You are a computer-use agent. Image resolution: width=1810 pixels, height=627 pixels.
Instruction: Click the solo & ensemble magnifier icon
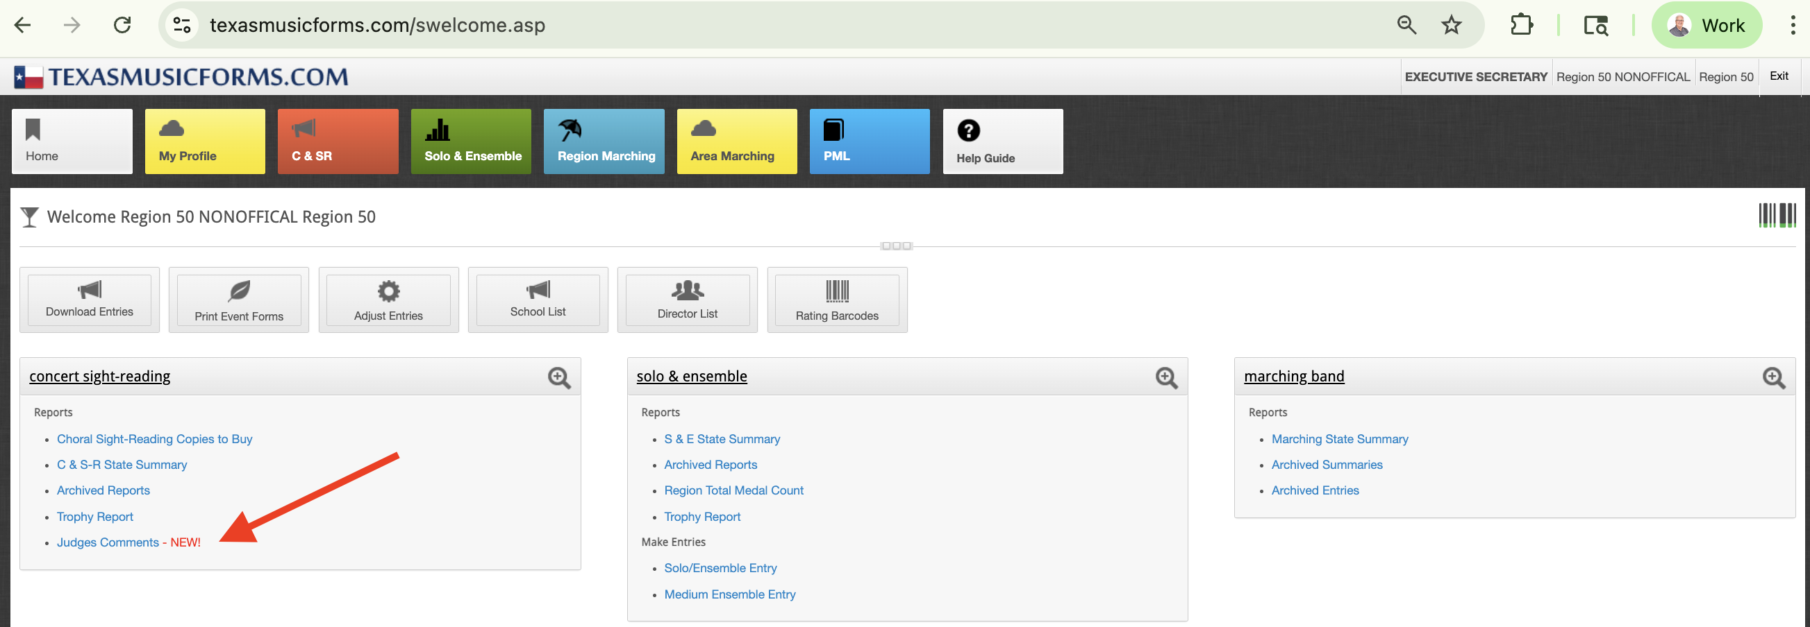tap(1166, 378)
